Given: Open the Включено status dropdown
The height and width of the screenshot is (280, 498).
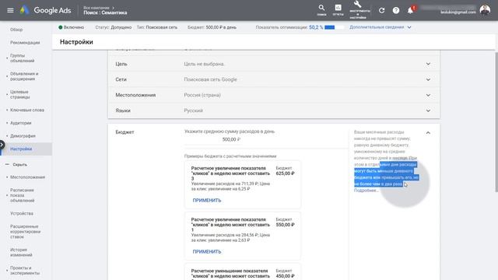Looking at the screenshot, I should pos(72,27).
